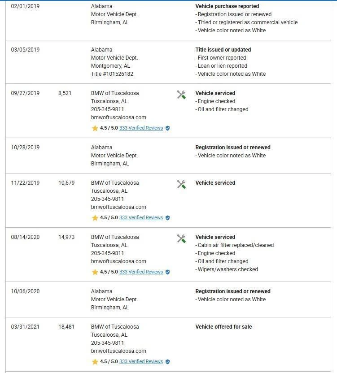Click the 18,481 mileage reading

click(x=66, y=327)
